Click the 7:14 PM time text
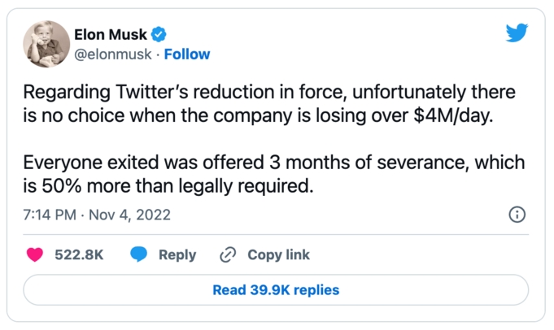Image resolution: width=554 pixels, height=330 pixels. tap(49, 215)
